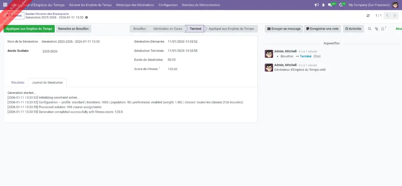The height and width of the screenshot is (186, 402).
Task: Search messages with the magnifier icon
Action: (x=370, y=29)
